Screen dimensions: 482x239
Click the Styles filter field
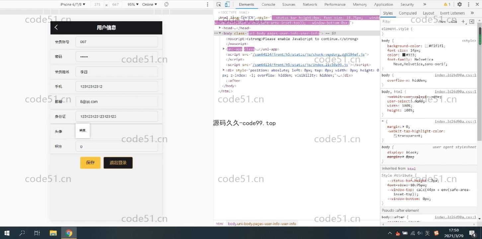(x=408, y=21)
